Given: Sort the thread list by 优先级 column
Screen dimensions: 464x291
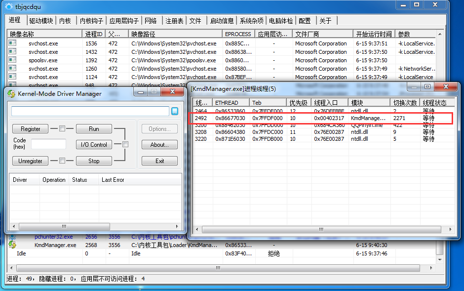Looking at the screenshot, I should 299,103.
